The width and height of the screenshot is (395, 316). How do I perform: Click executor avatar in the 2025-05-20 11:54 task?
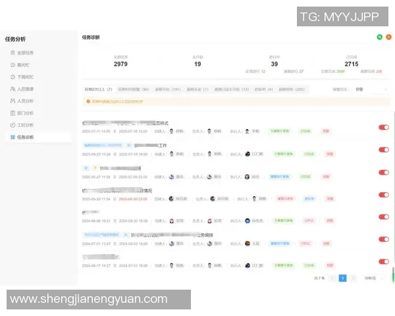[254, 199]
